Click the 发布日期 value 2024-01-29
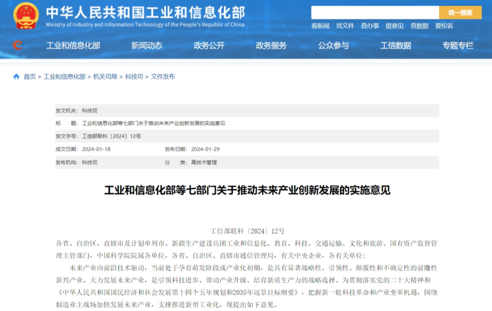The width and height of the screenshot is (492, 311). pyautogui.click(x=205, y=149)
